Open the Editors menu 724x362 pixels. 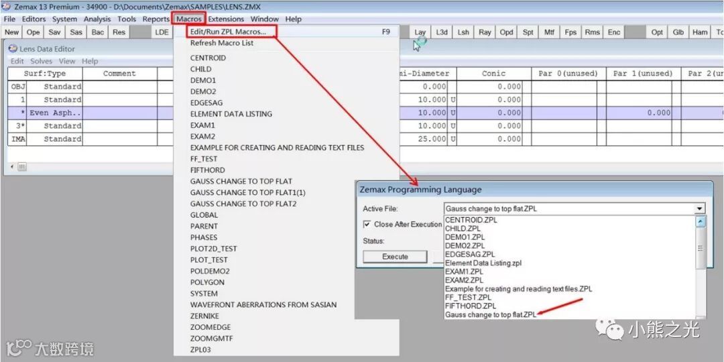pyautogui.click(x=34, y=19)
